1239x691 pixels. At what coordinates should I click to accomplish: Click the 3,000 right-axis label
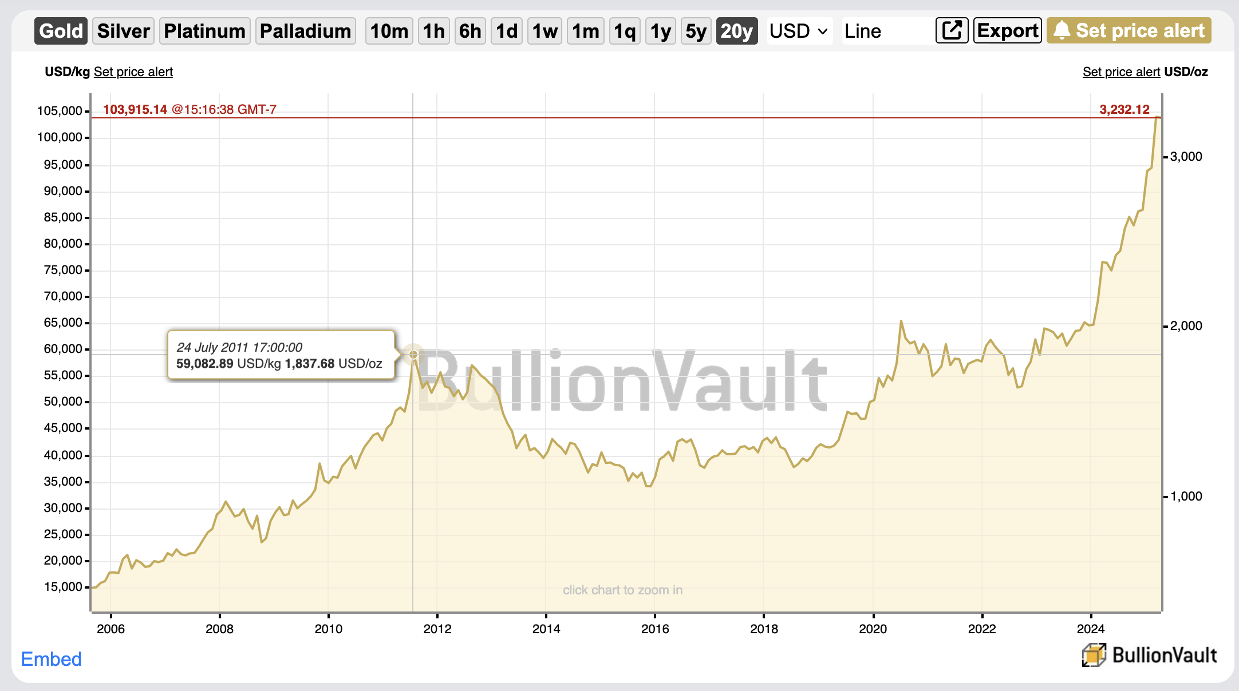click(x=1186, y=156)
